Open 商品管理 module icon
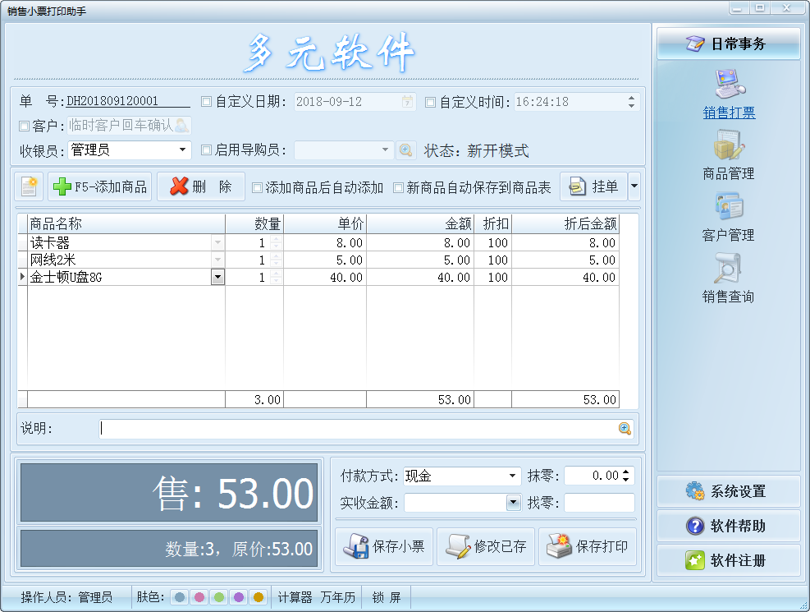 click(x=729, y=155)
